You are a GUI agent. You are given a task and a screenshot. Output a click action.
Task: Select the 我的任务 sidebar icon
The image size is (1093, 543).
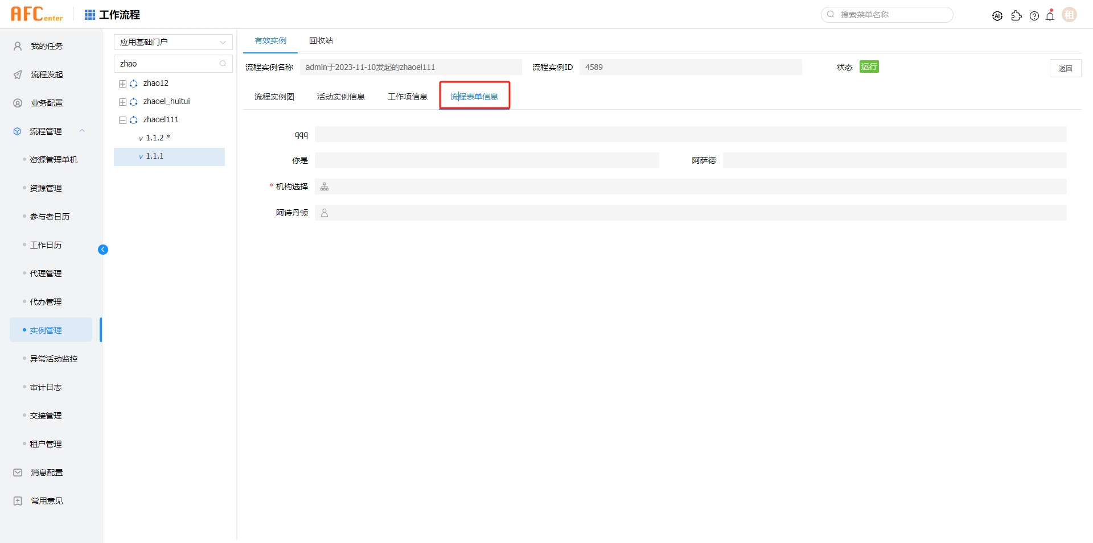pyautogui.click(x=17, y=46)
